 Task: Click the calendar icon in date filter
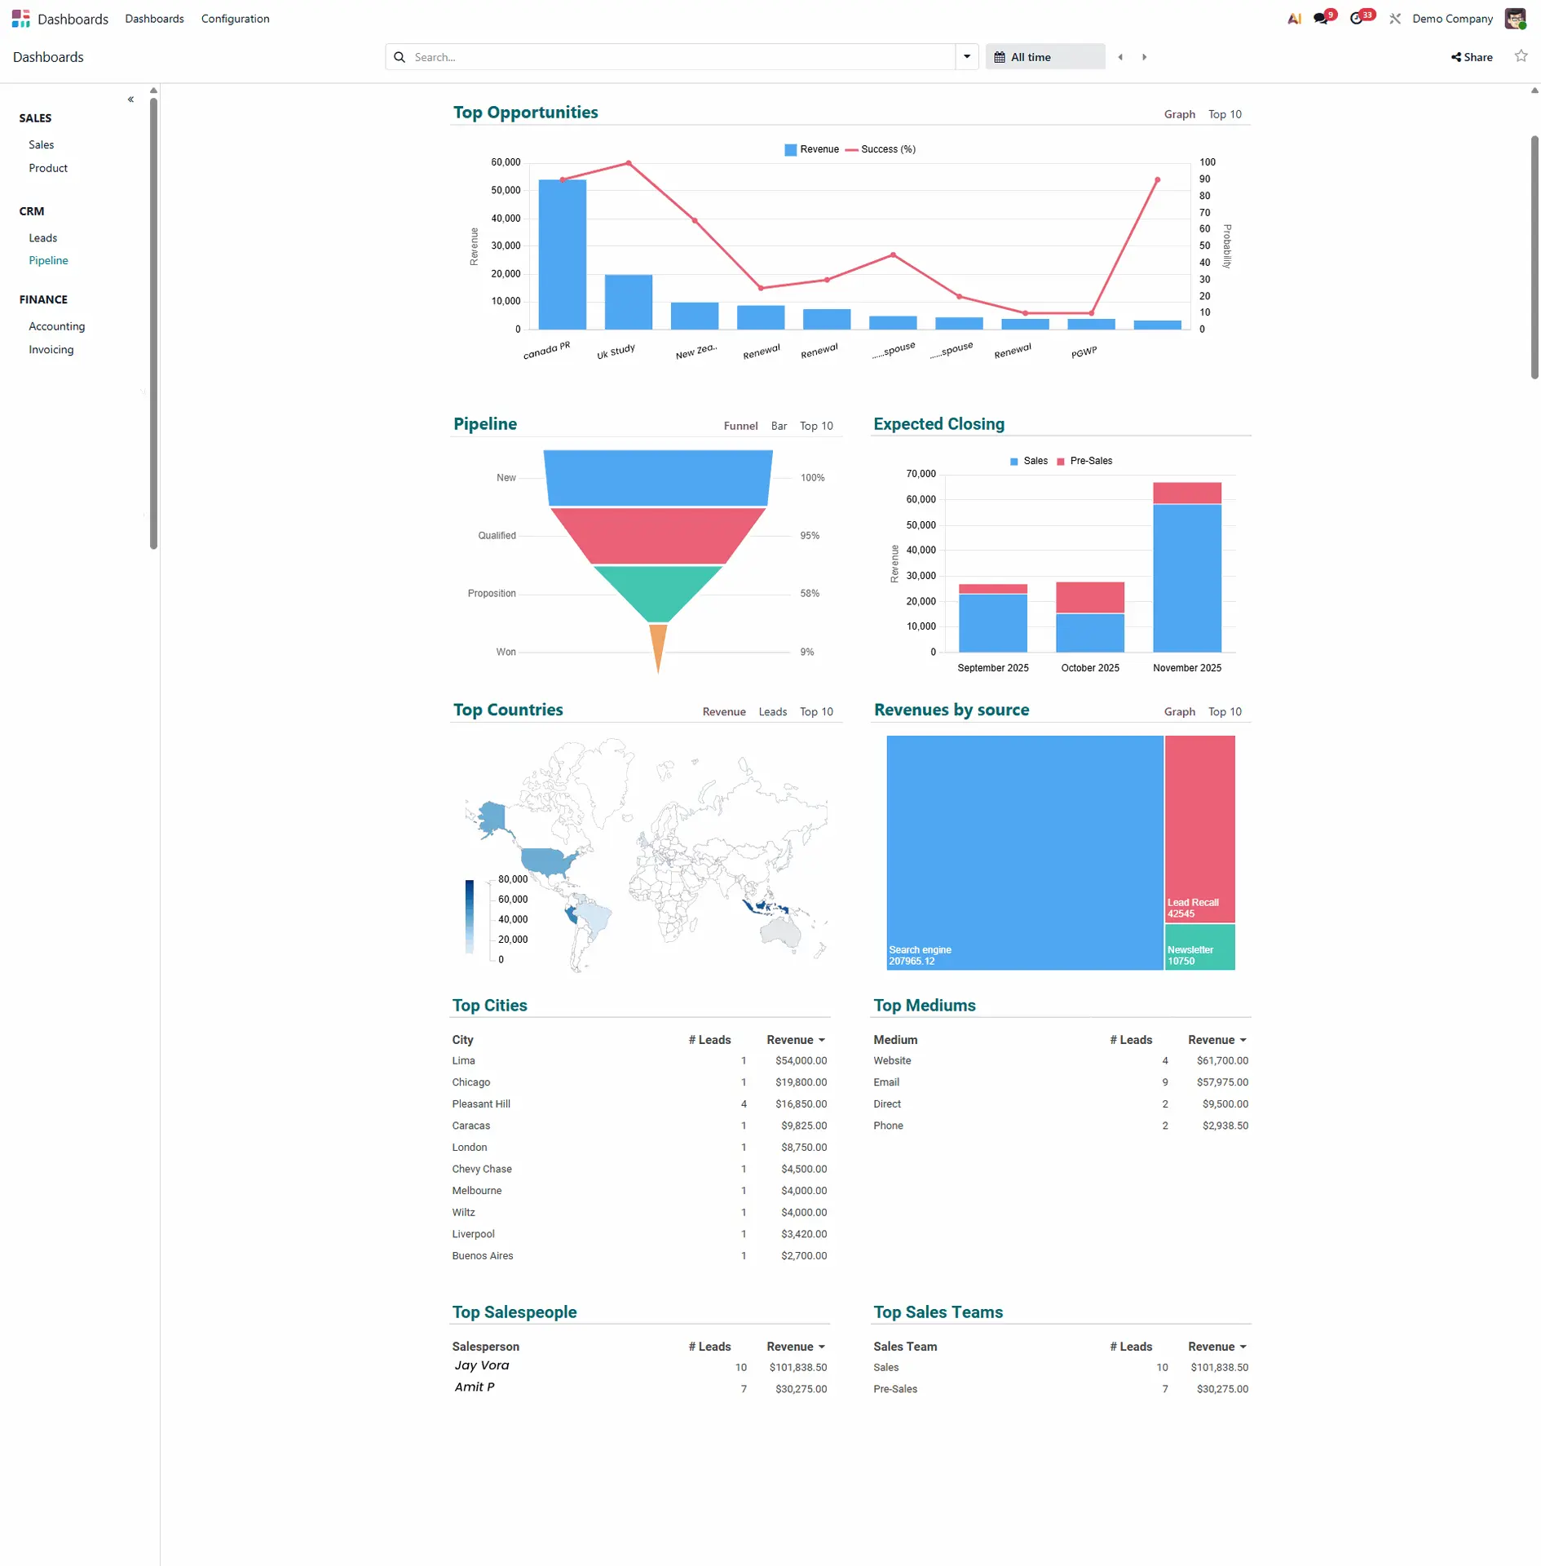(1000, 57)
